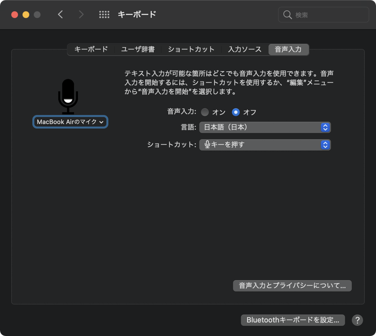Click 音声入力とプライバシーについて button
The height and width of the screenshot is (336, 376).
click(x=292, y=286)
